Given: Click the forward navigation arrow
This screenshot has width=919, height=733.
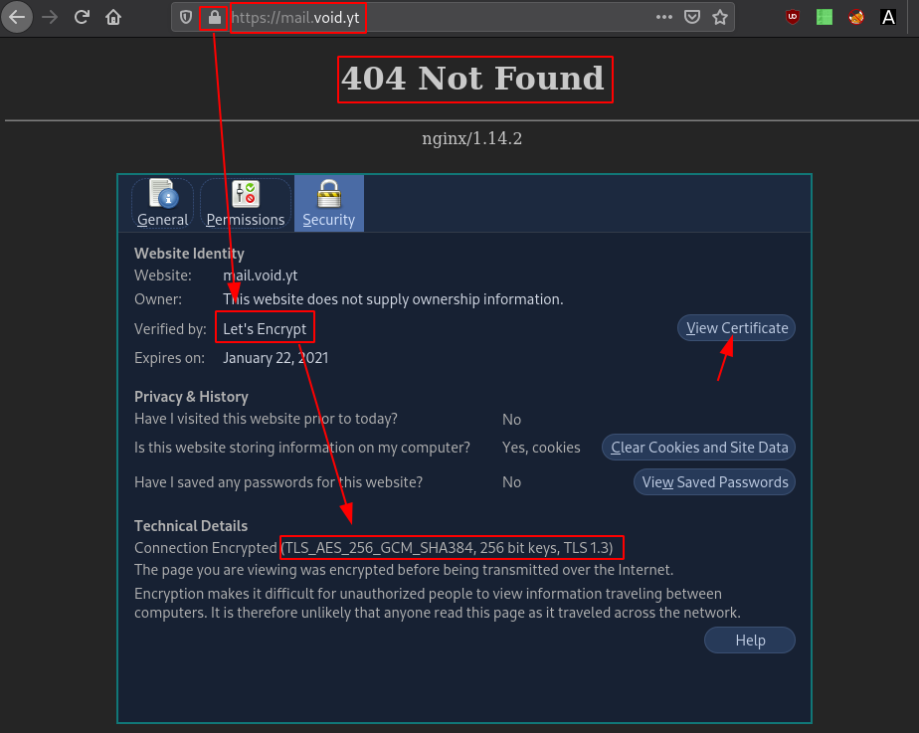Looking at the screenshot, I should (x=50, y=17).
